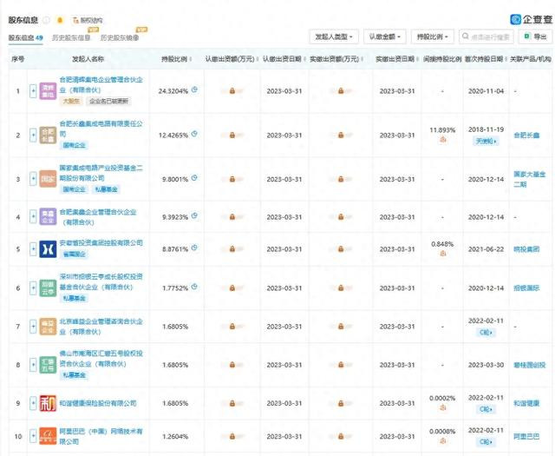
Task: Open related product link 碧桂园创投
Action: [x=530, y=365]
